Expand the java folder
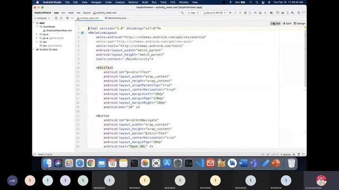Viewport: 339px width, 190px height. [x=37, y=34]
